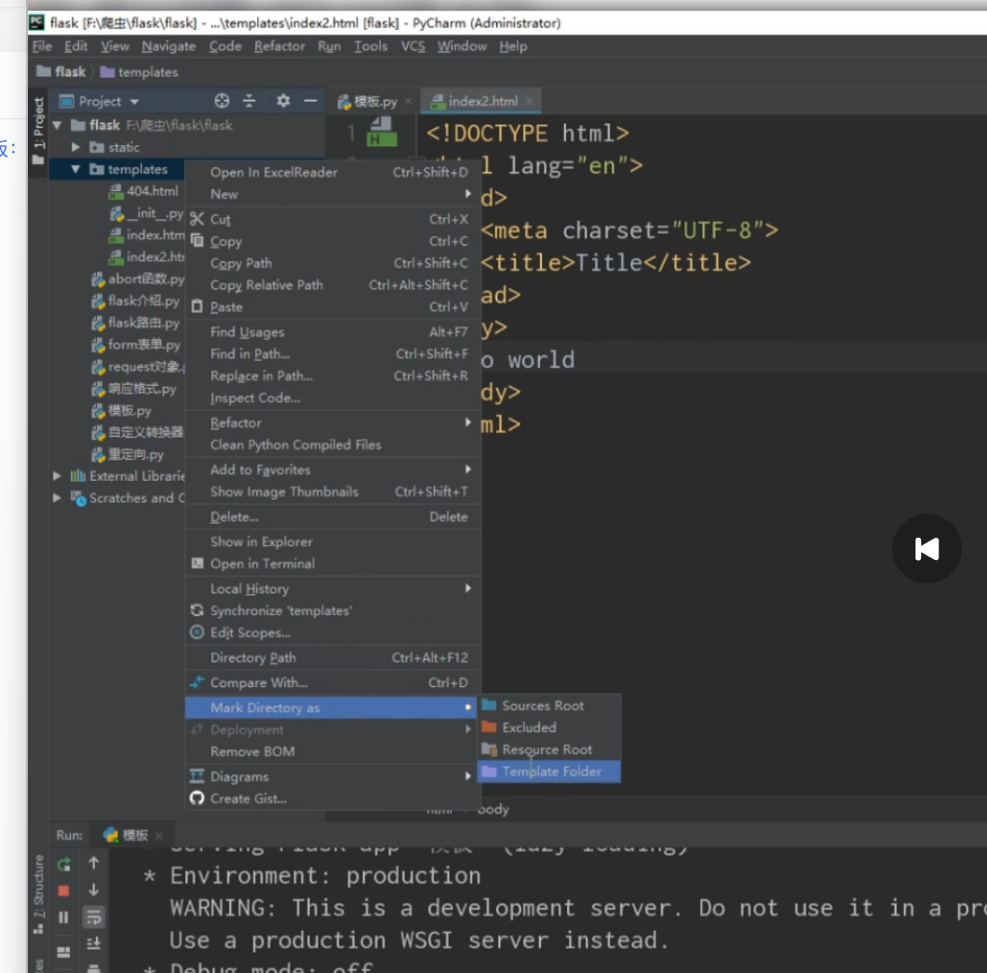Toggle soft-wrap icon in Run panel
The height and width of the screenshot is (973, 987).
click(93, 917)
